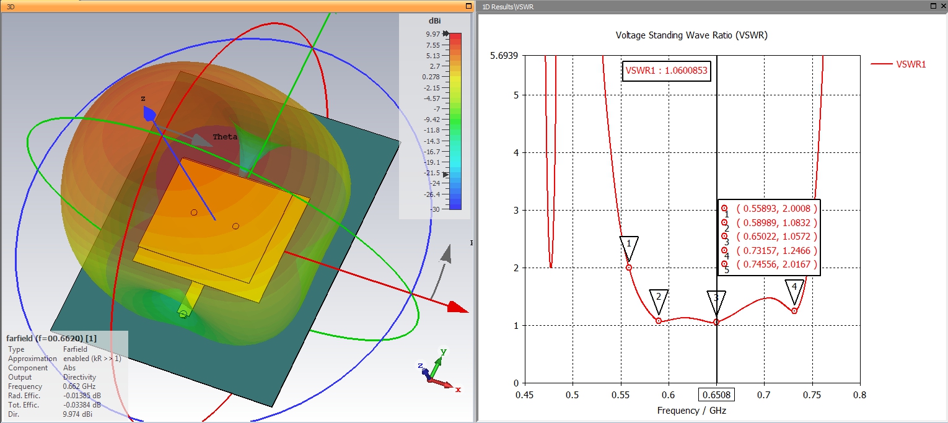
Task: Click the Dir. 9.974 dBi row
Action: pyautogui.click(x=51, y=414)
